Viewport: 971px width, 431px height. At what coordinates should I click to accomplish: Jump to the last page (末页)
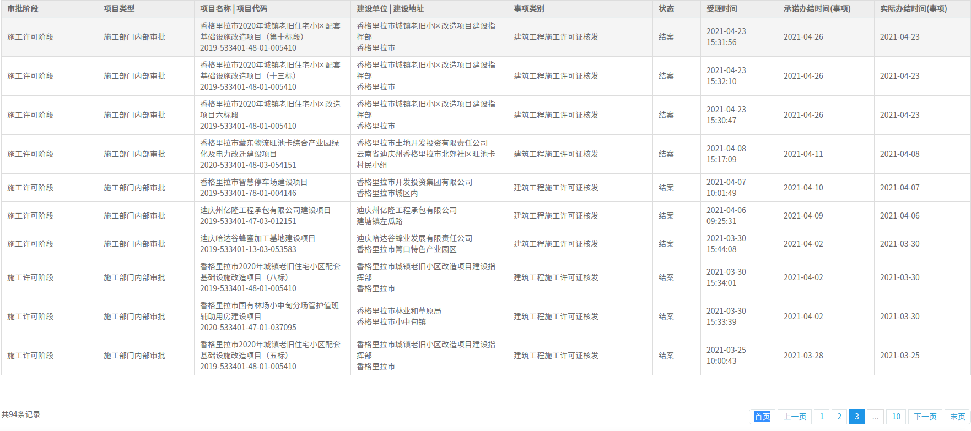click(x=958, y=417)
